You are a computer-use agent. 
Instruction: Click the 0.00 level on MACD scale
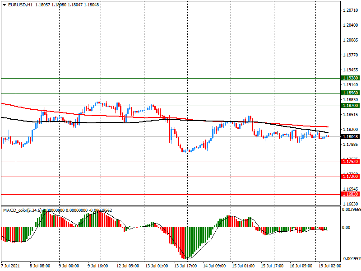[x=346, y=227]
